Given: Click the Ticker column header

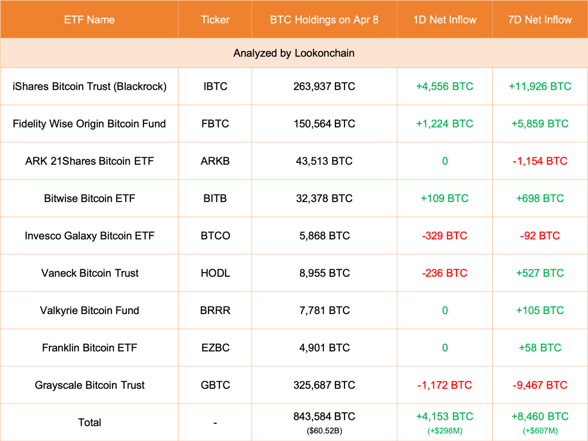Looking at the screenshot, I should point(215,20).
